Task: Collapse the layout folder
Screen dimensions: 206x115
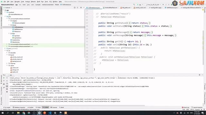Action: pos(7,55)
